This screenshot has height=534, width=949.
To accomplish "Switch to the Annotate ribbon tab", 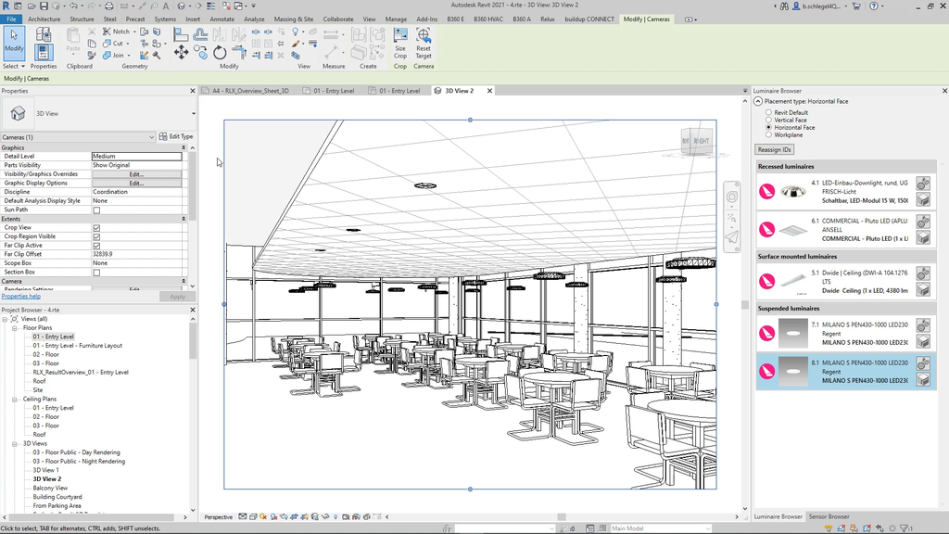I will click(221, 19).
